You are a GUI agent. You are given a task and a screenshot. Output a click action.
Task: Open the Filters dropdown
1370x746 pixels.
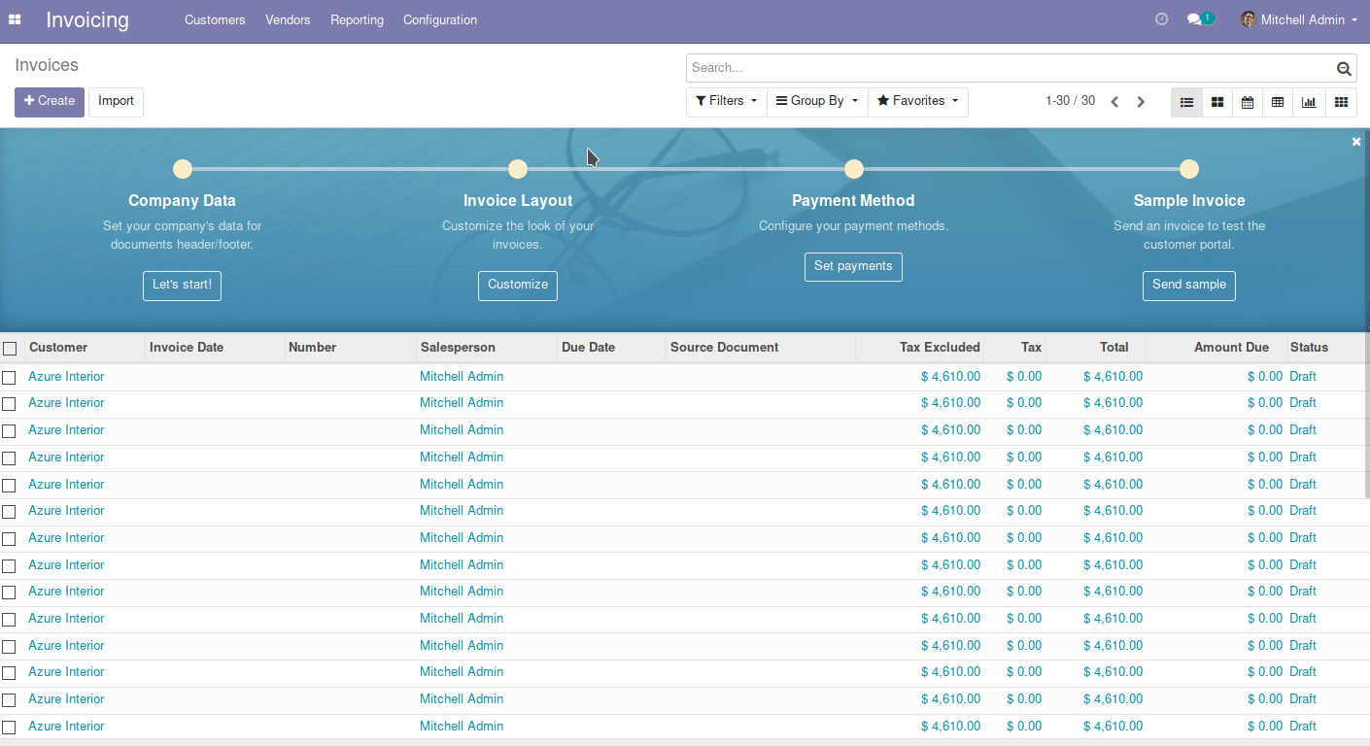(726, 101)
